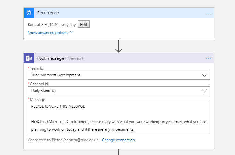Screen dimensions: 235x155
Task: Click the 'Runs at 8:30,14:30 every day' text
Action: [52, 25]
